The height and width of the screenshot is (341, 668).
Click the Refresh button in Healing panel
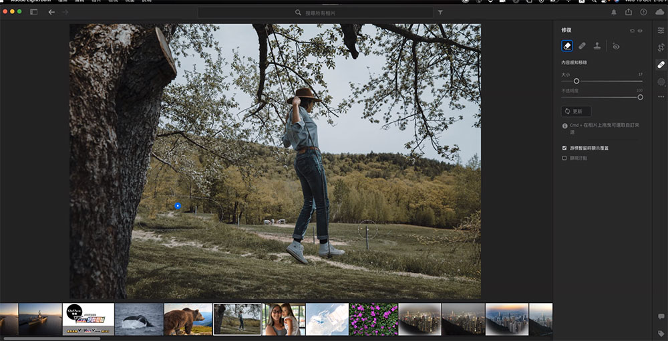coord(576,111)
